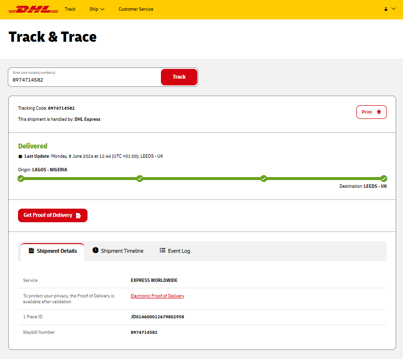Click Get Proof of Delivery button
The width and height of the screenshot is (403, 361).
(x=53, y=215)
